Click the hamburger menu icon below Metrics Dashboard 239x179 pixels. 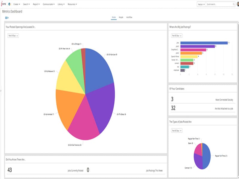tap(7, 17)
